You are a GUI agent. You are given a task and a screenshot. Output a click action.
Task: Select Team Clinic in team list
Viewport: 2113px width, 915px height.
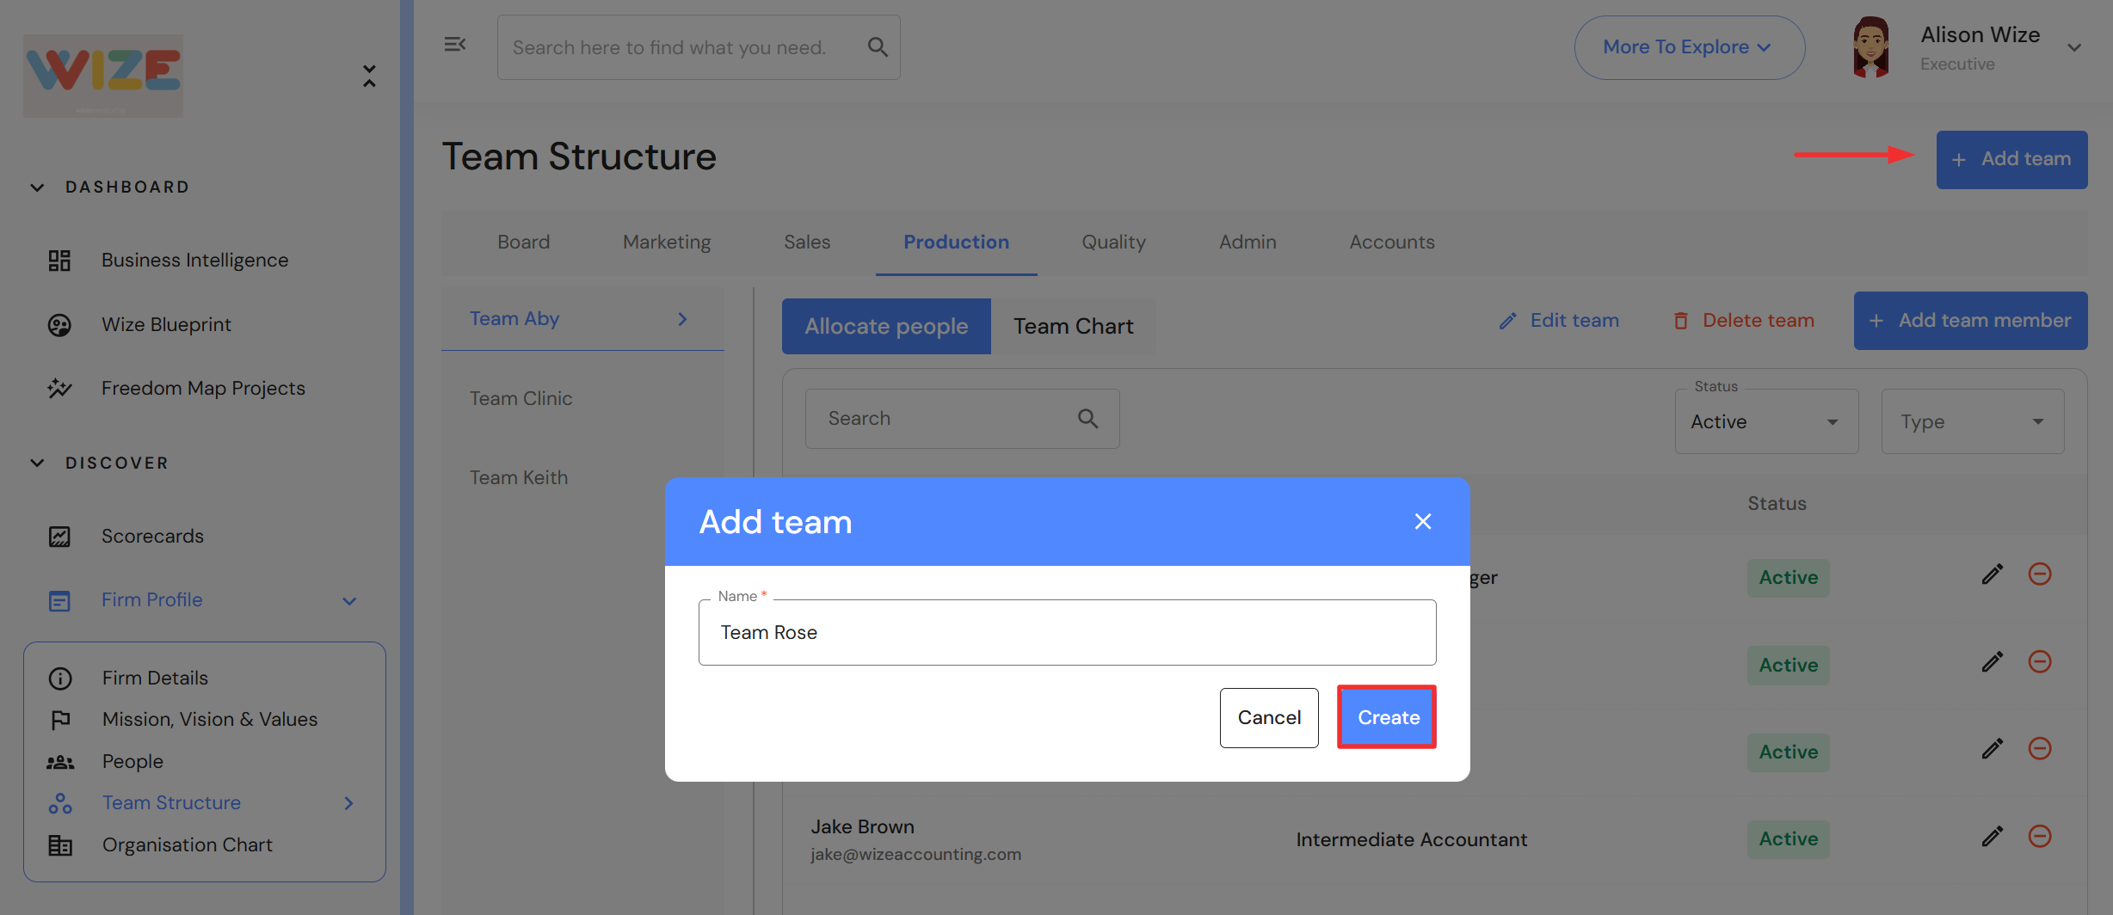click(x=521, y=399)
